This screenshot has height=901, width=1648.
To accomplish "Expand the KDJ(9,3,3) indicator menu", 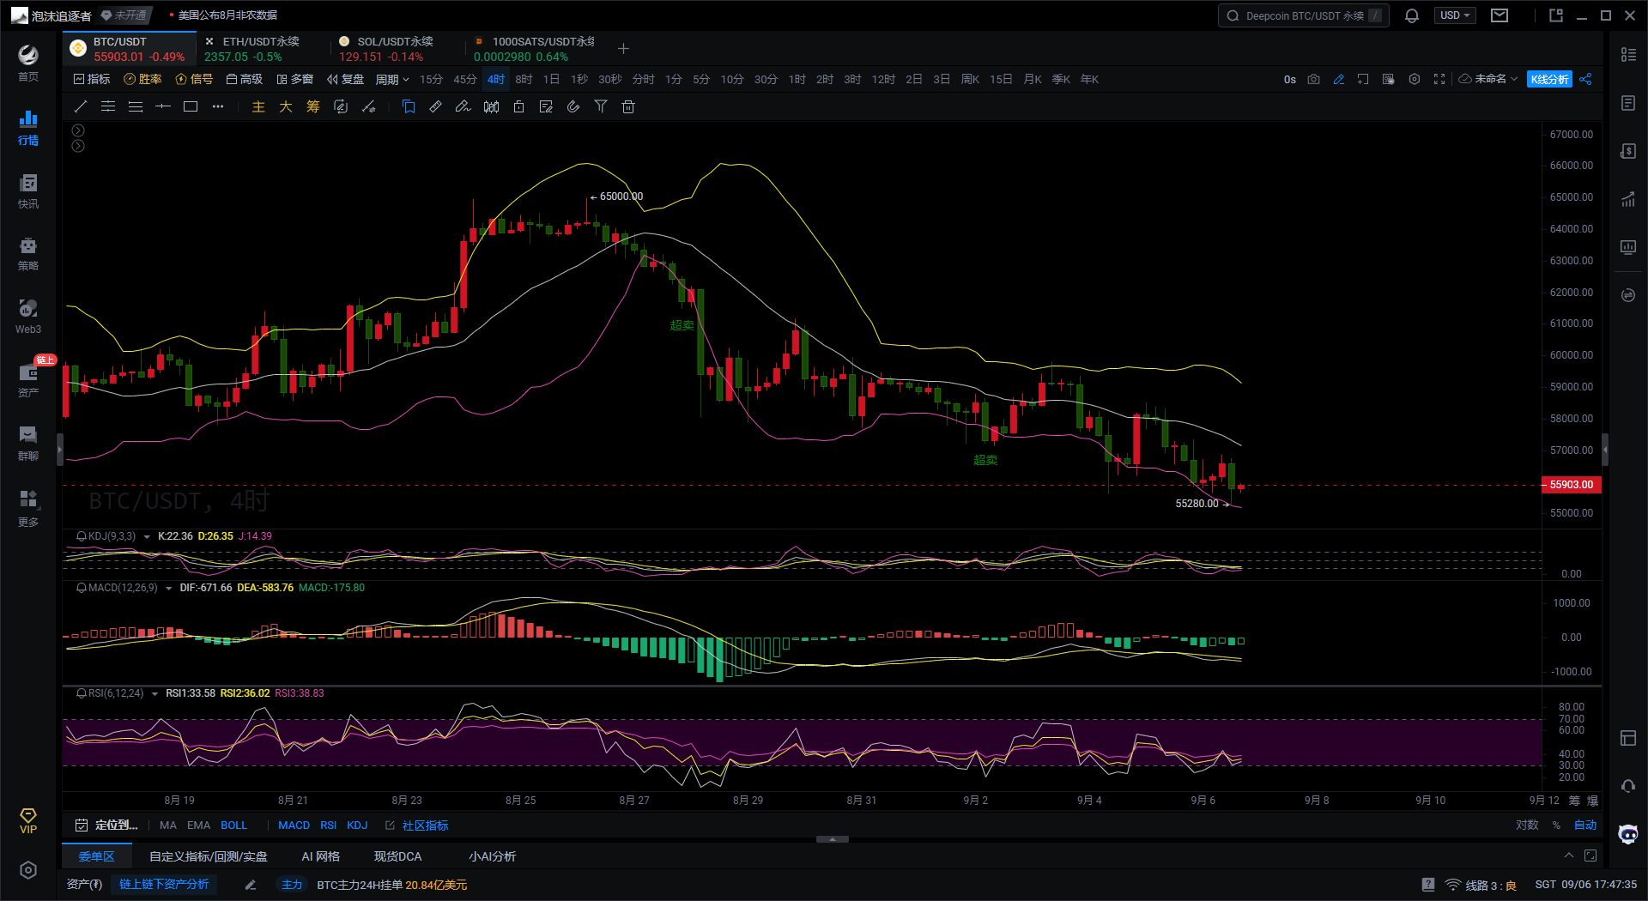I will click(147, 536).
